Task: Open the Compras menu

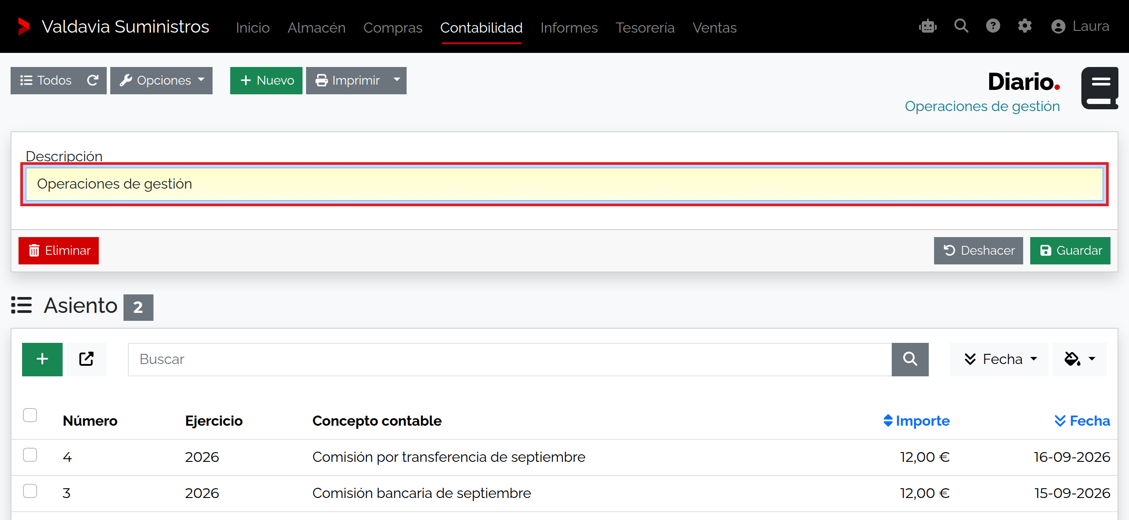Action: click(x=393, y=27)
